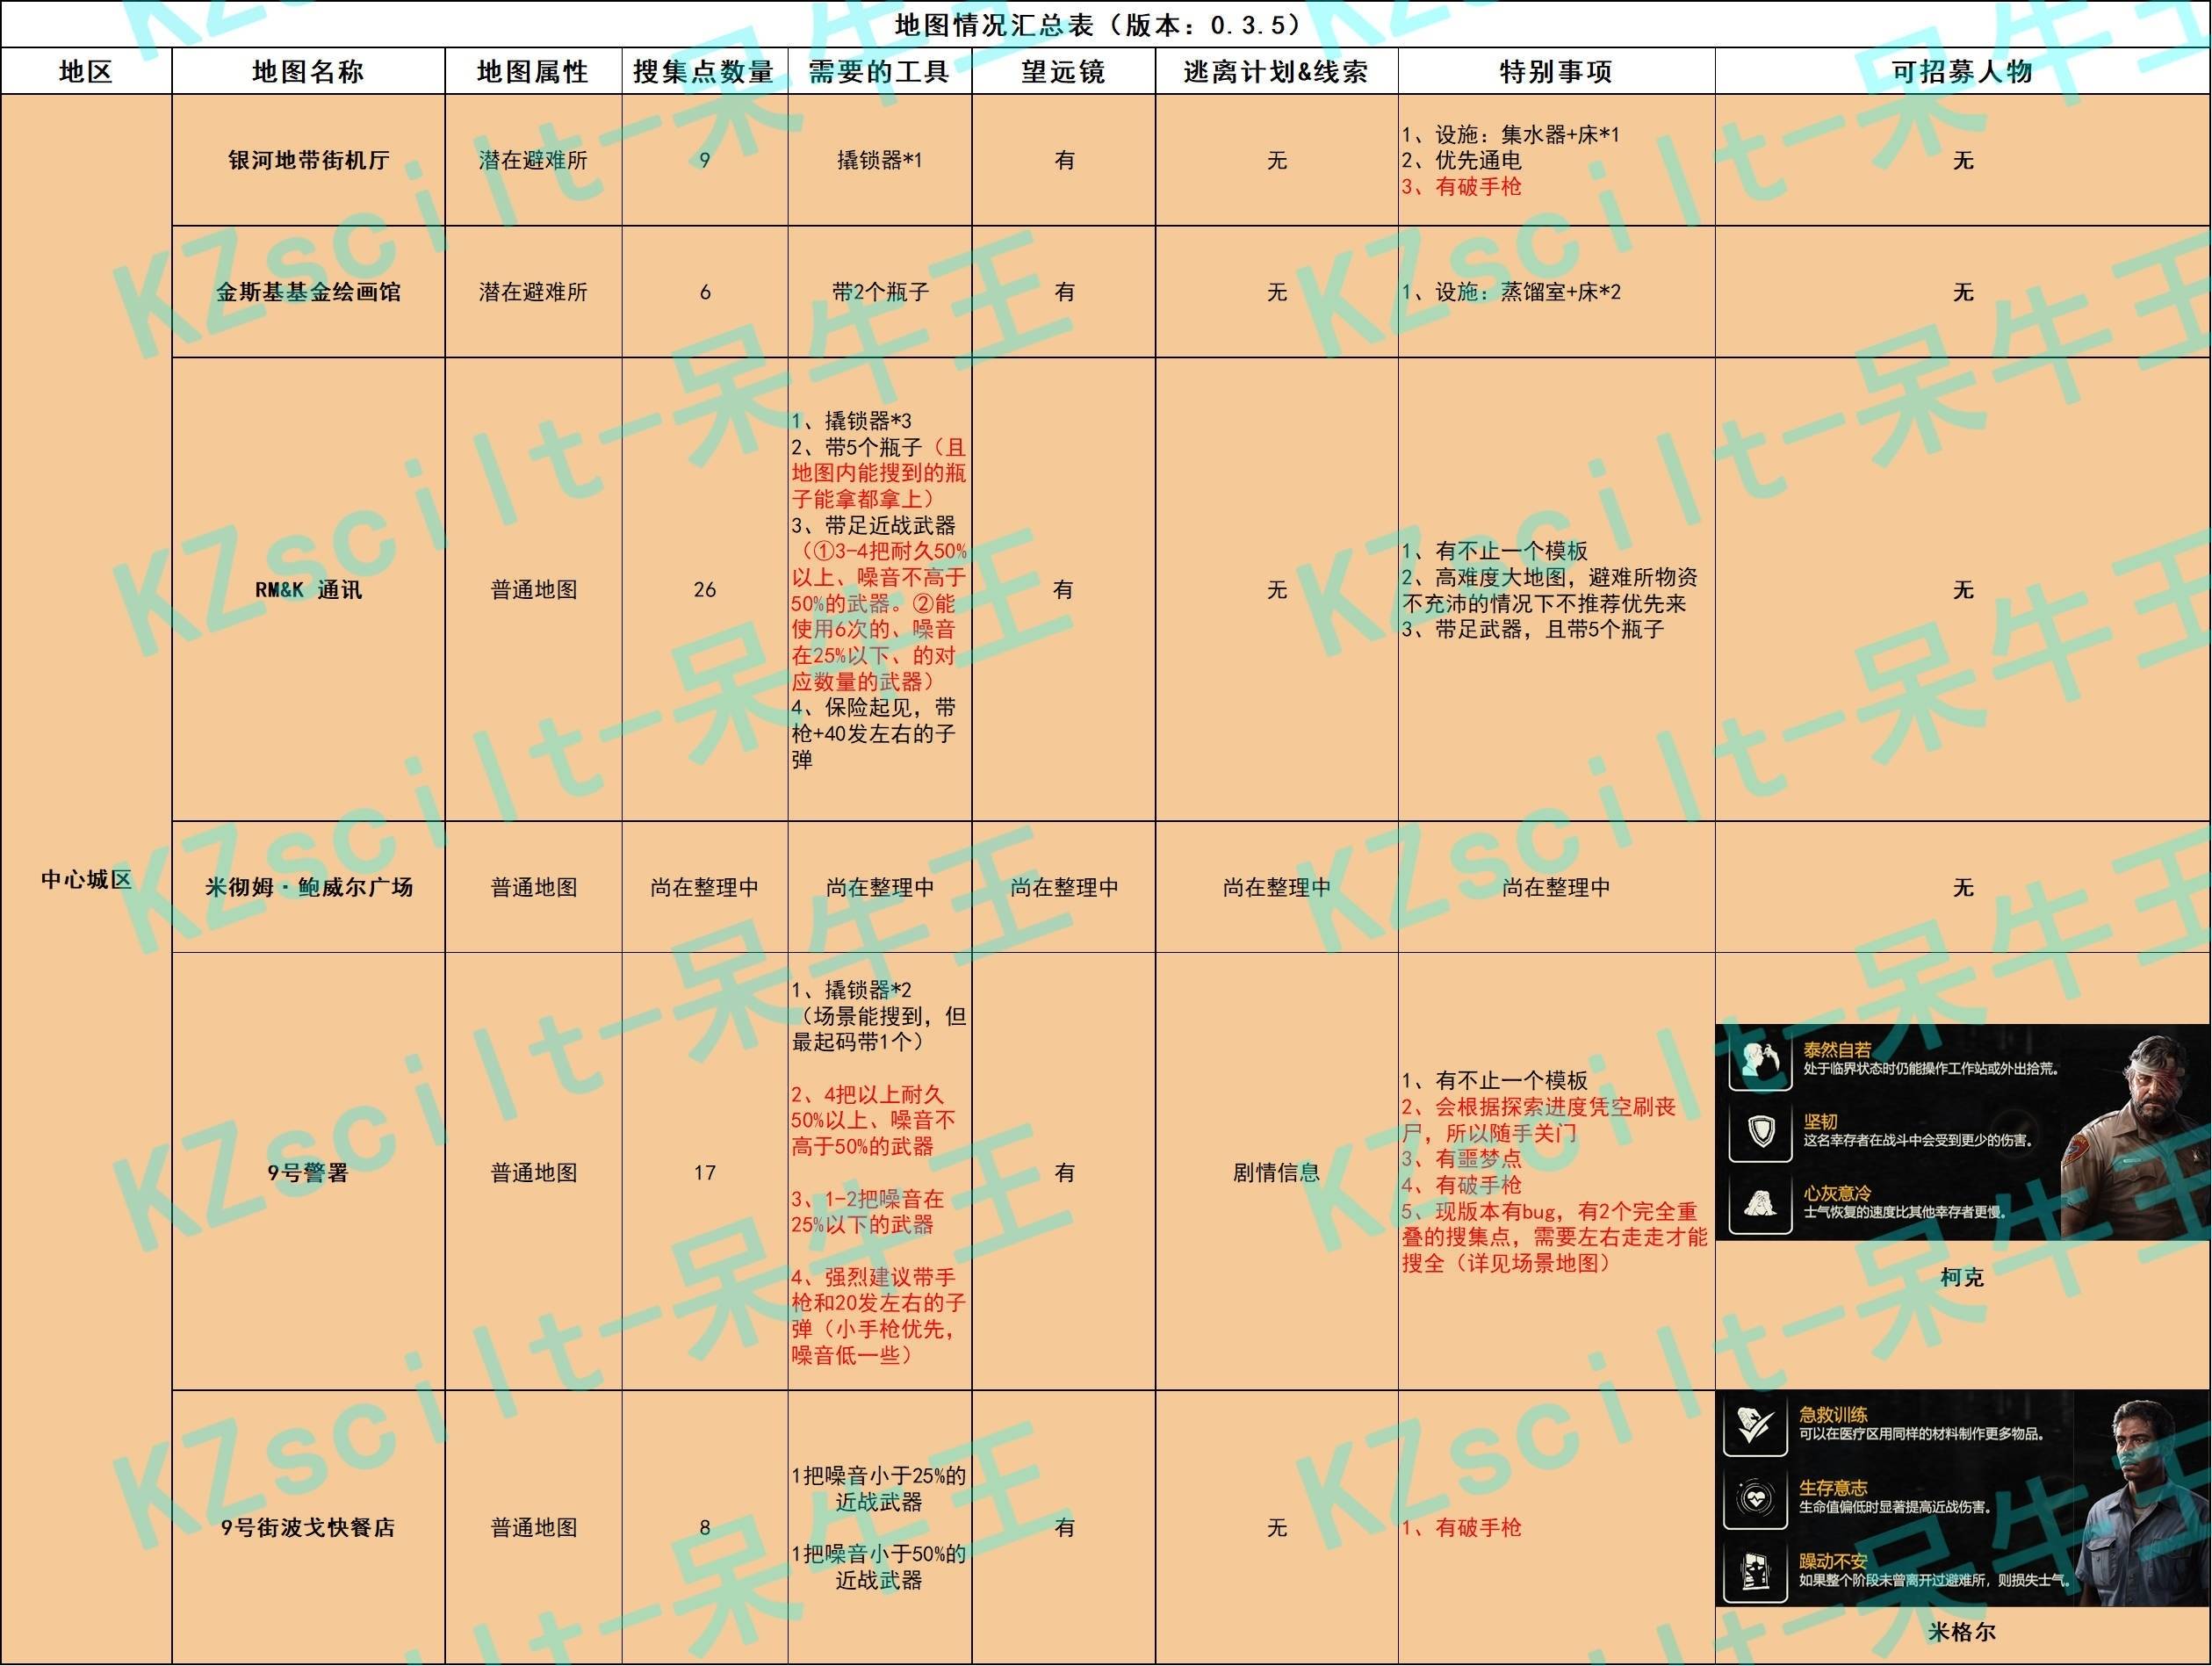
Task: Click 1、设施：集水器+床*1 note
Action: click(1510, 134)
